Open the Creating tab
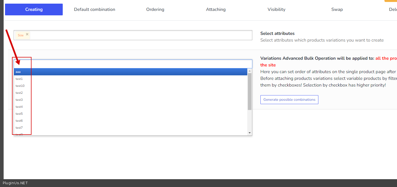Screen dimensions: 397x187 (x=34, y=9)
